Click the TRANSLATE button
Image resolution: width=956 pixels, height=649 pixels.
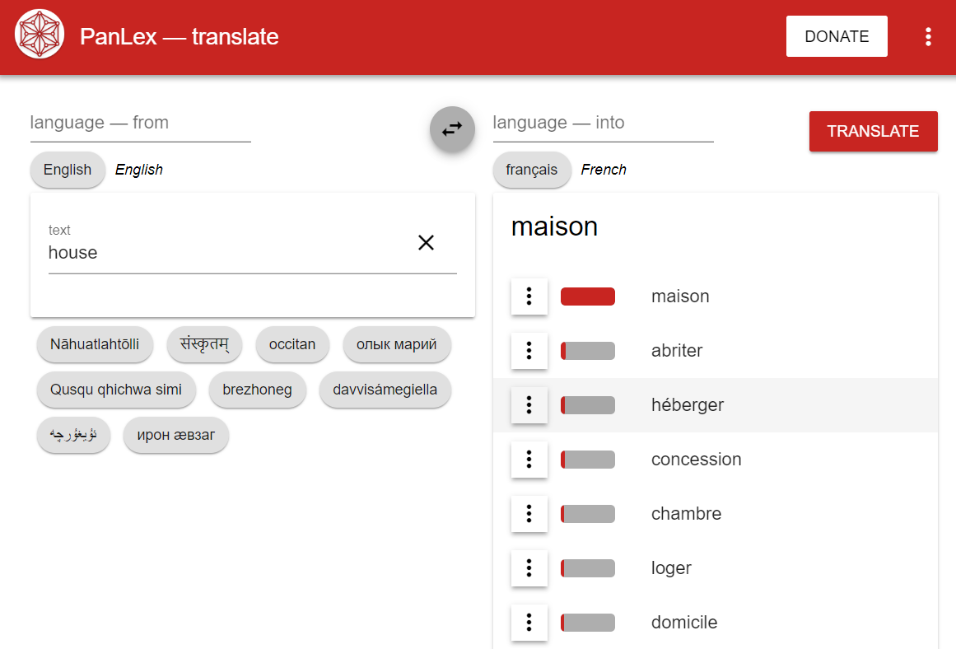[873, 131]
